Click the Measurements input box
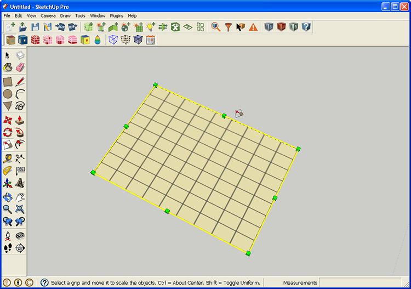The height and width of the screenshot is (289, 411). point(361,282)
